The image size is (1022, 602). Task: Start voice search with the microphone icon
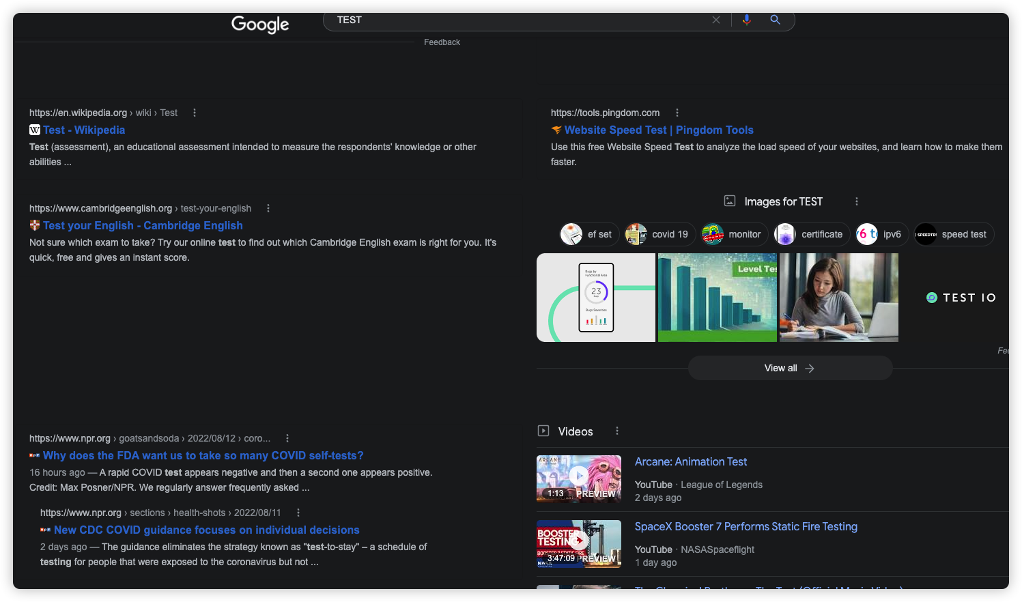coord(747,20)
